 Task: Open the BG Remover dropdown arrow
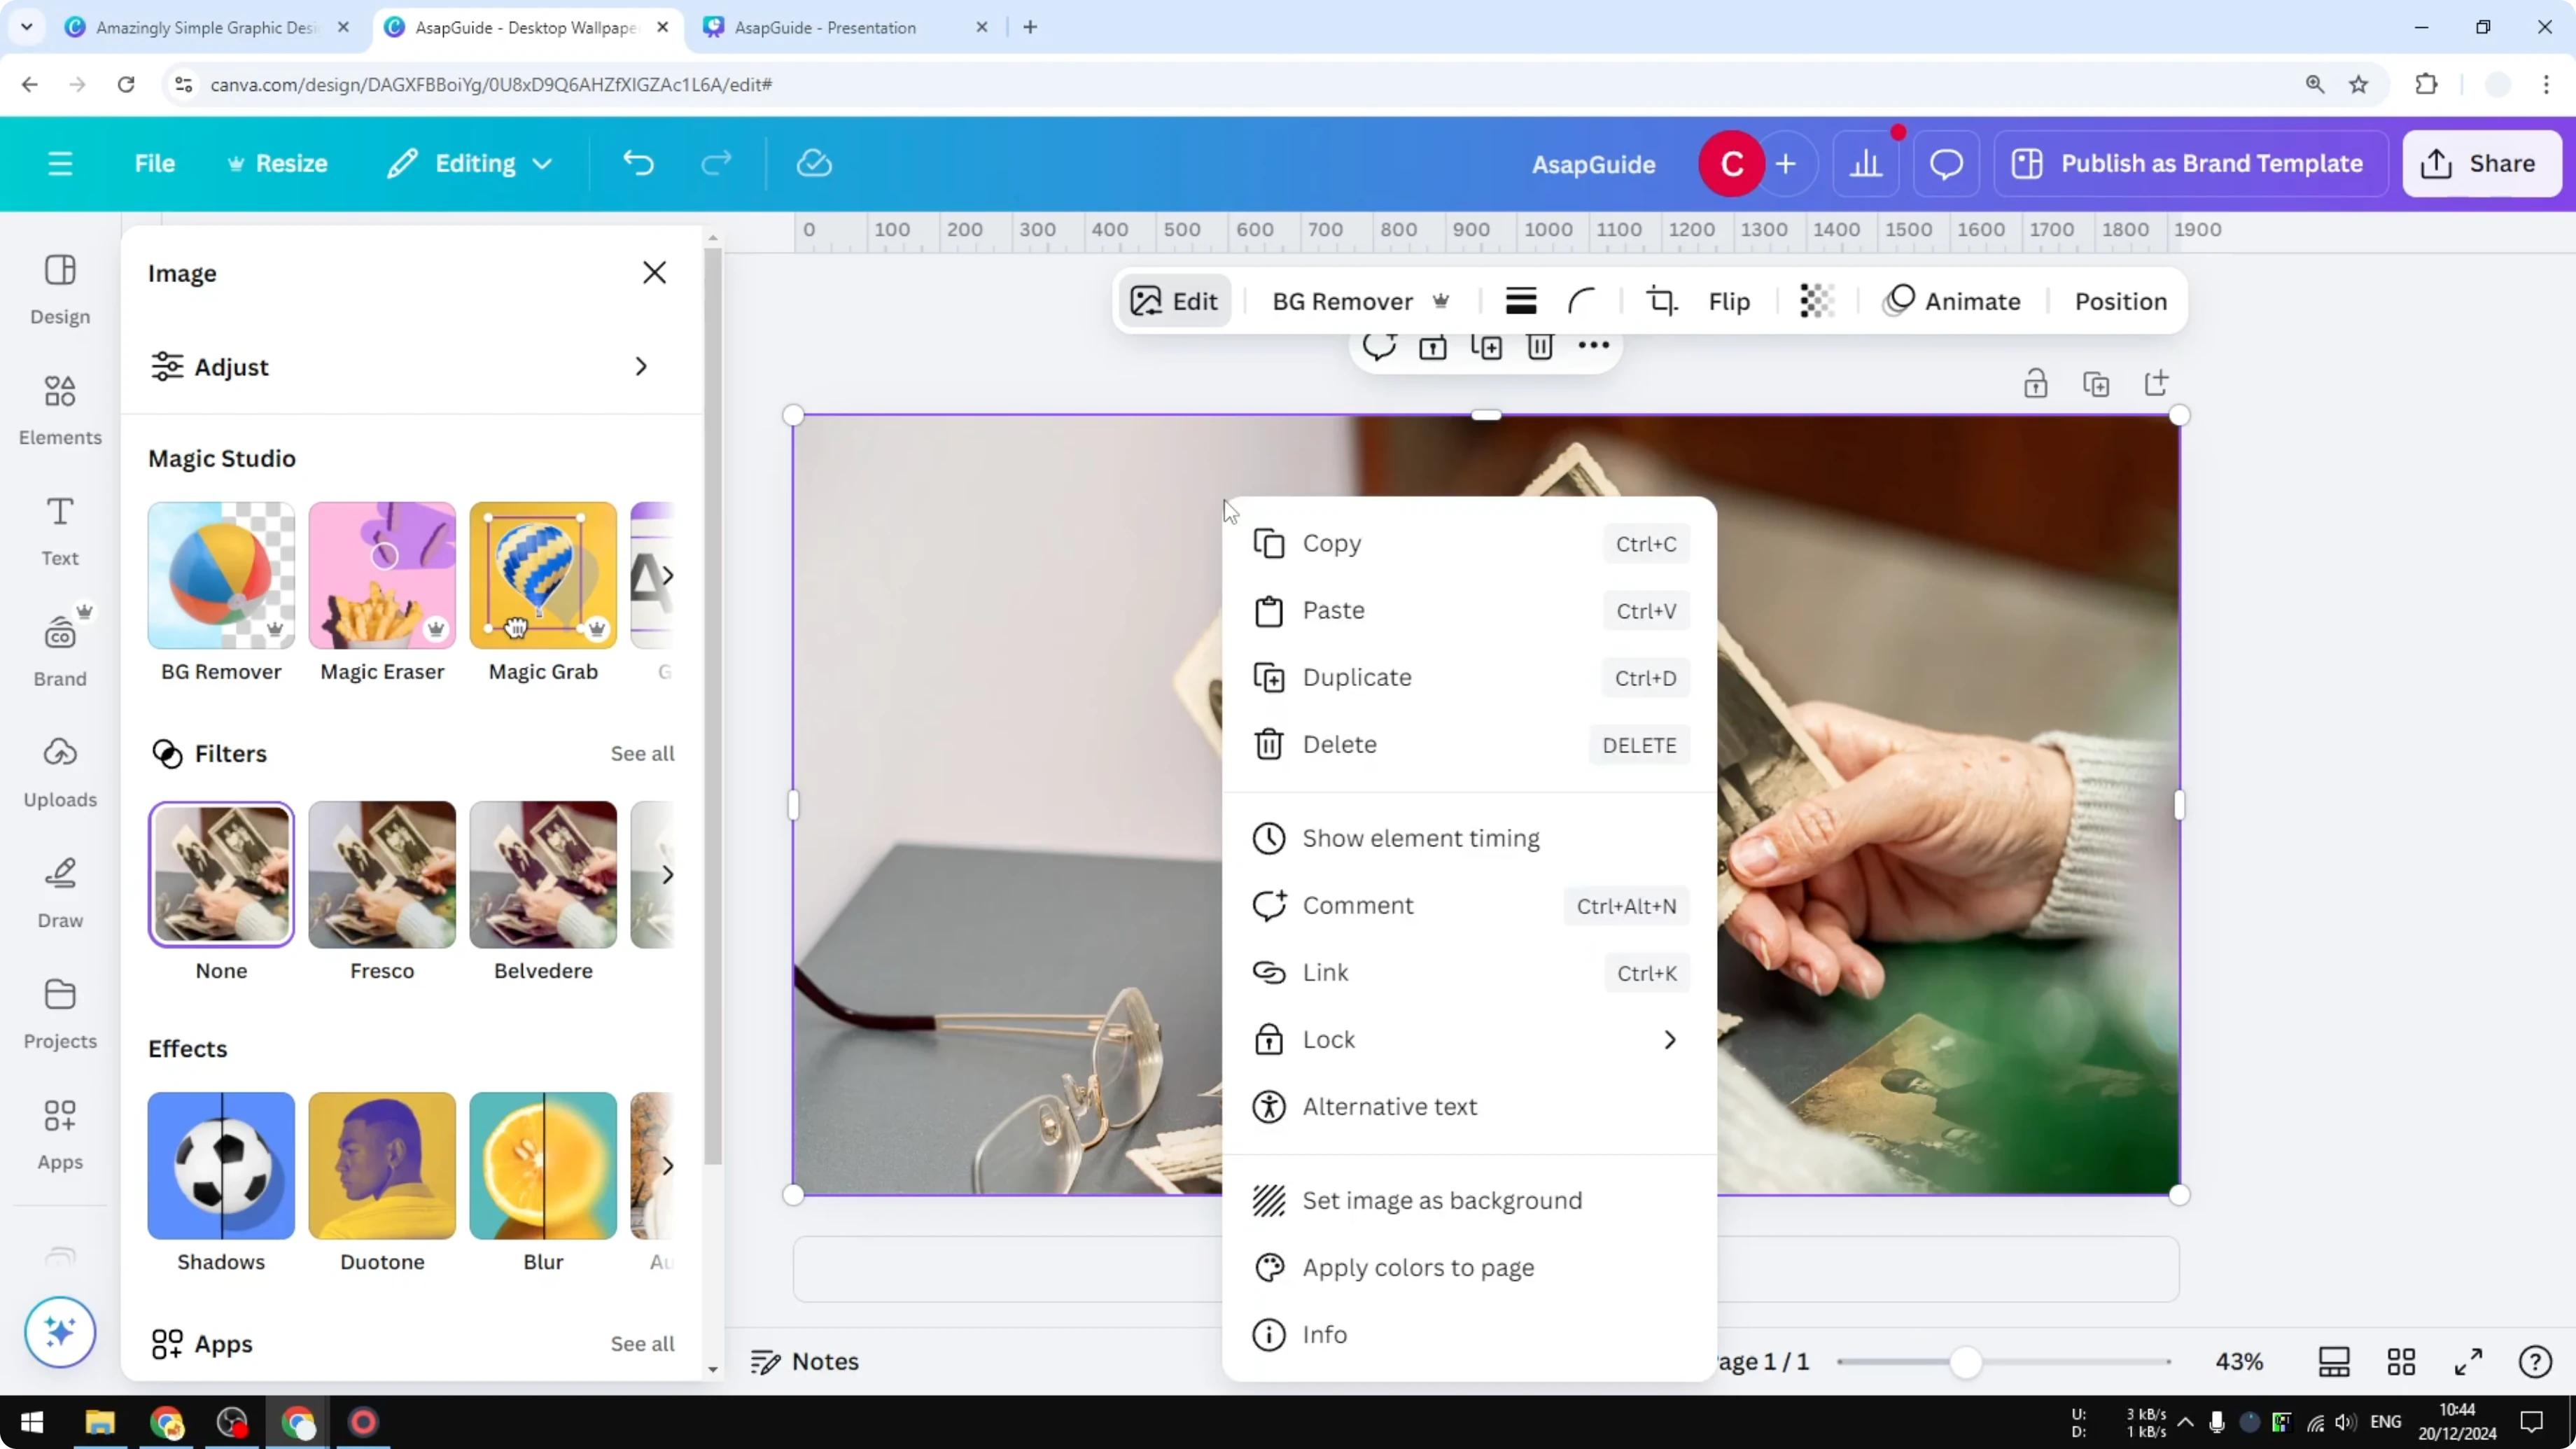1443,300
